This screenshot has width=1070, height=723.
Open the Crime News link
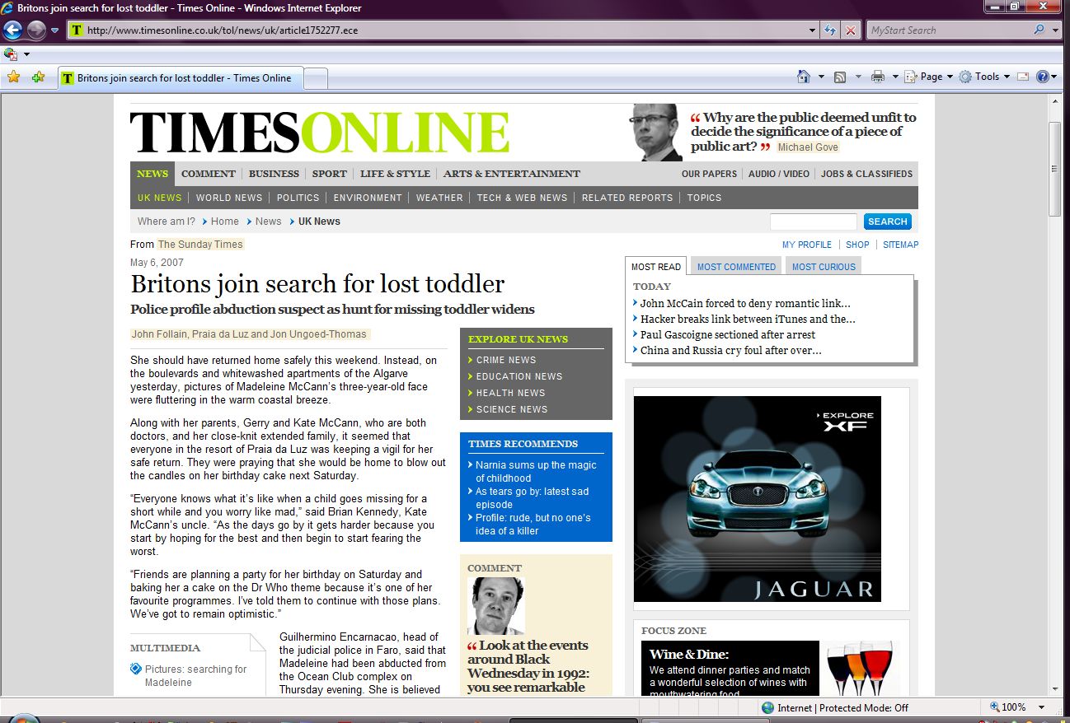(506, 360)
